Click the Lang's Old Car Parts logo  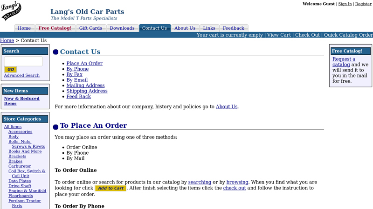(11, 11)
